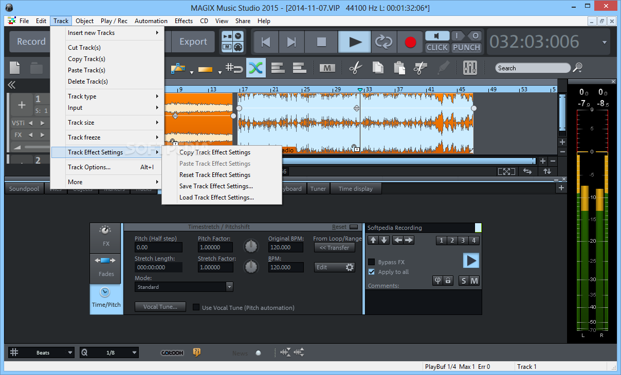Image resolution: width=621 pixels, height=375 pixels.
Task: Click the copy objects icon
Action: (x=378, y=68)
